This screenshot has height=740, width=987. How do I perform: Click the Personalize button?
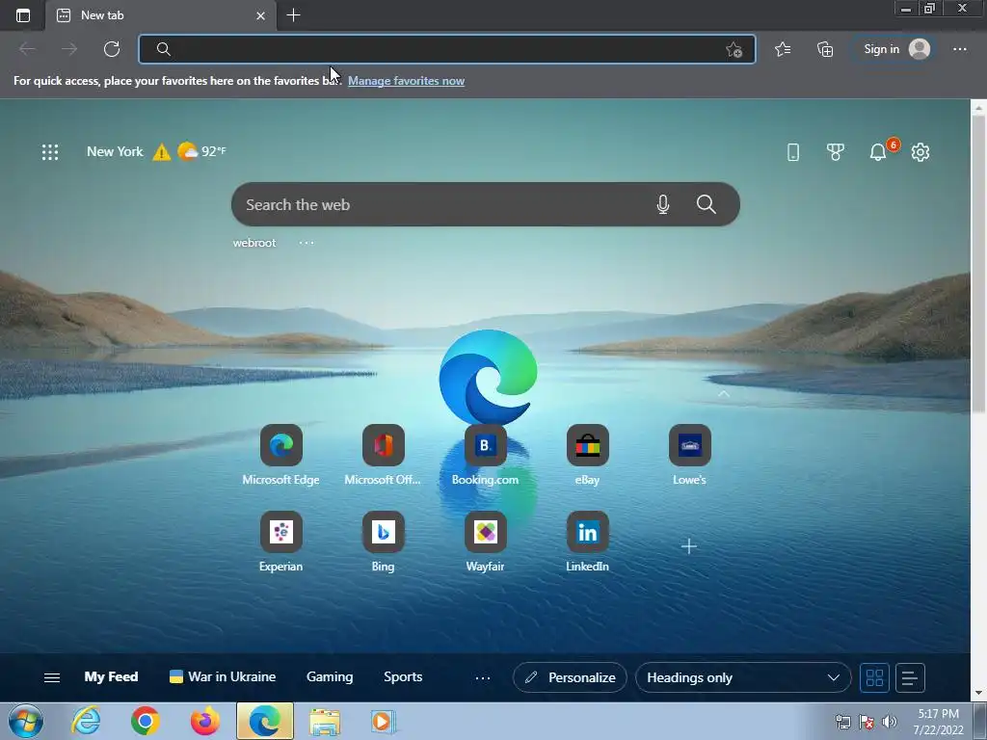click(570, 677)
